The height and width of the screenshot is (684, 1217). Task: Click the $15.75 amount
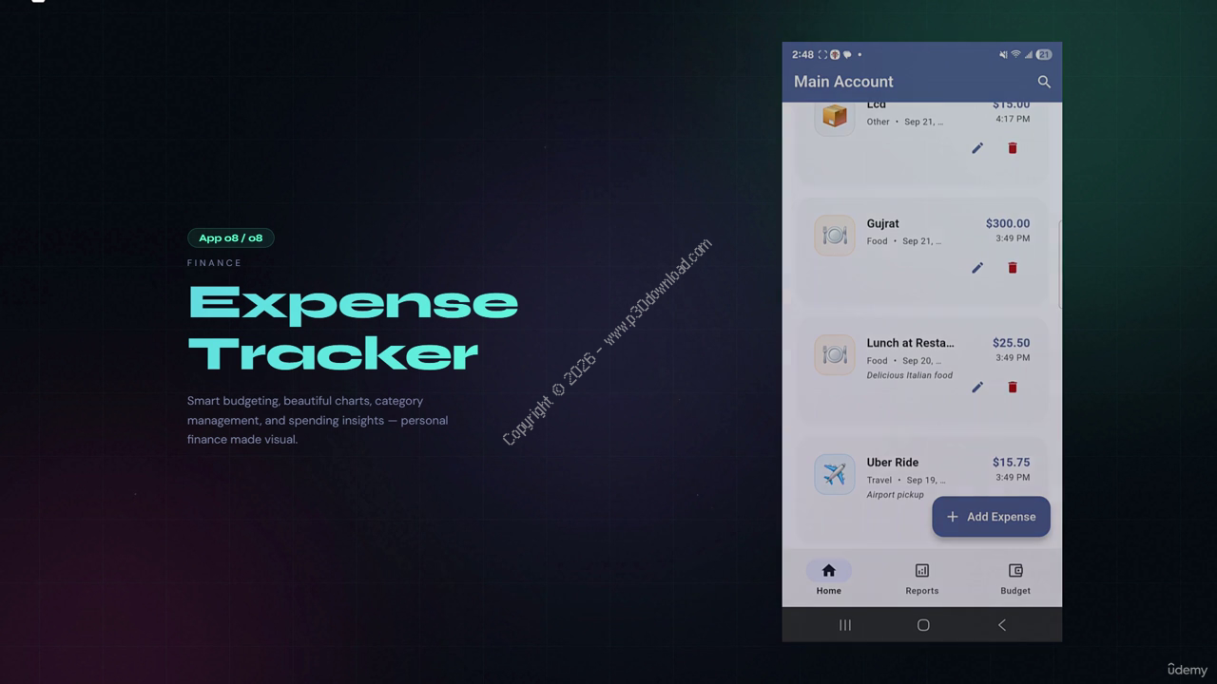click(x=1011, y=463)
